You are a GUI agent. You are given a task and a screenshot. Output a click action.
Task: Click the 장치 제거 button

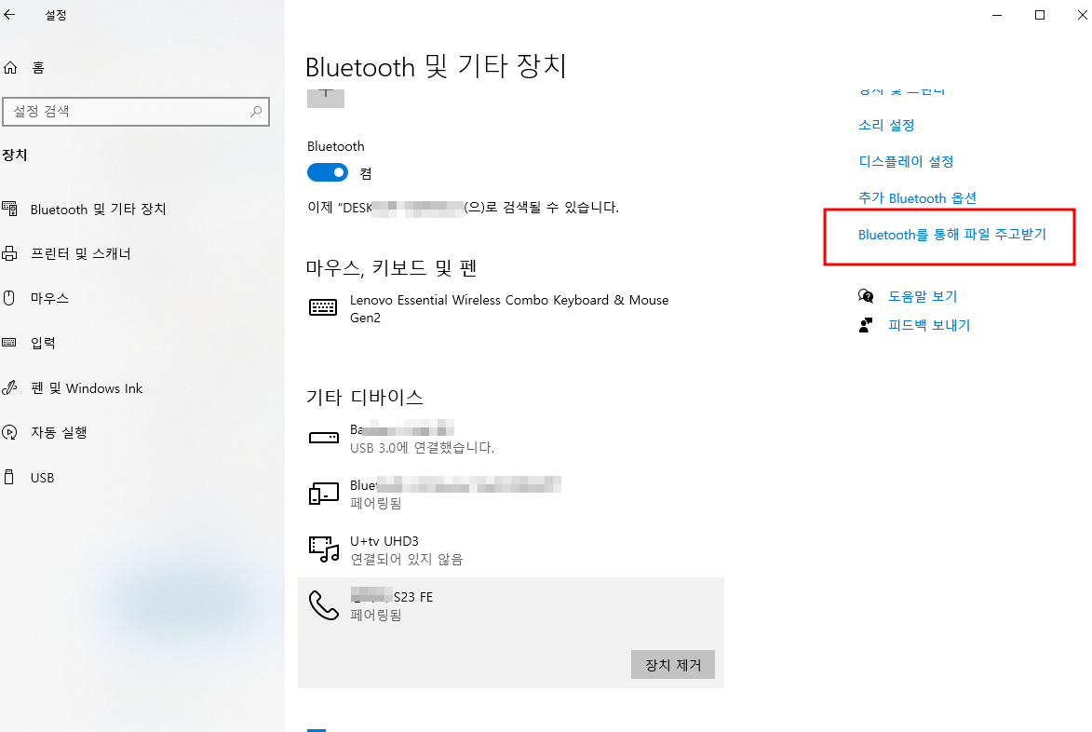tap(673, 665)
